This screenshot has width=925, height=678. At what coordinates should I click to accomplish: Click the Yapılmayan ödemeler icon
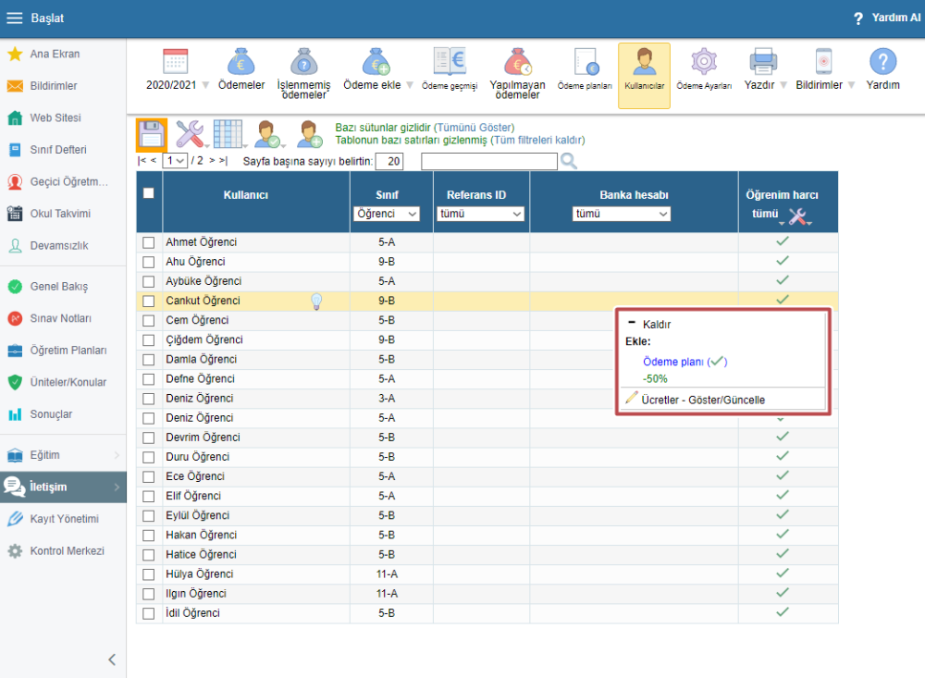pos(517,63)
